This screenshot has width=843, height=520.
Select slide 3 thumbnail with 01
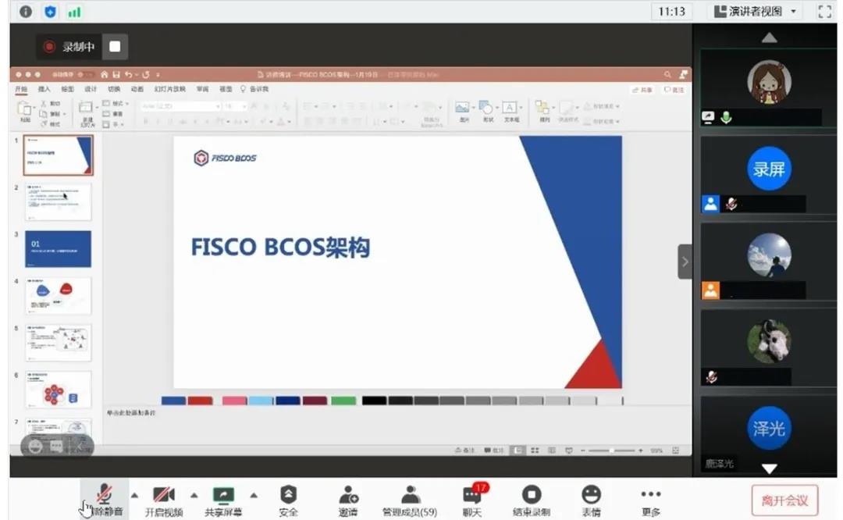[x=58, y=249]
